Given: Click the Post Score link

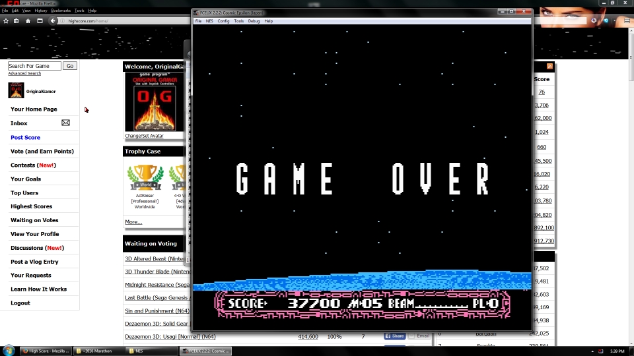Looking at the screenshot, I should (25, 137).
